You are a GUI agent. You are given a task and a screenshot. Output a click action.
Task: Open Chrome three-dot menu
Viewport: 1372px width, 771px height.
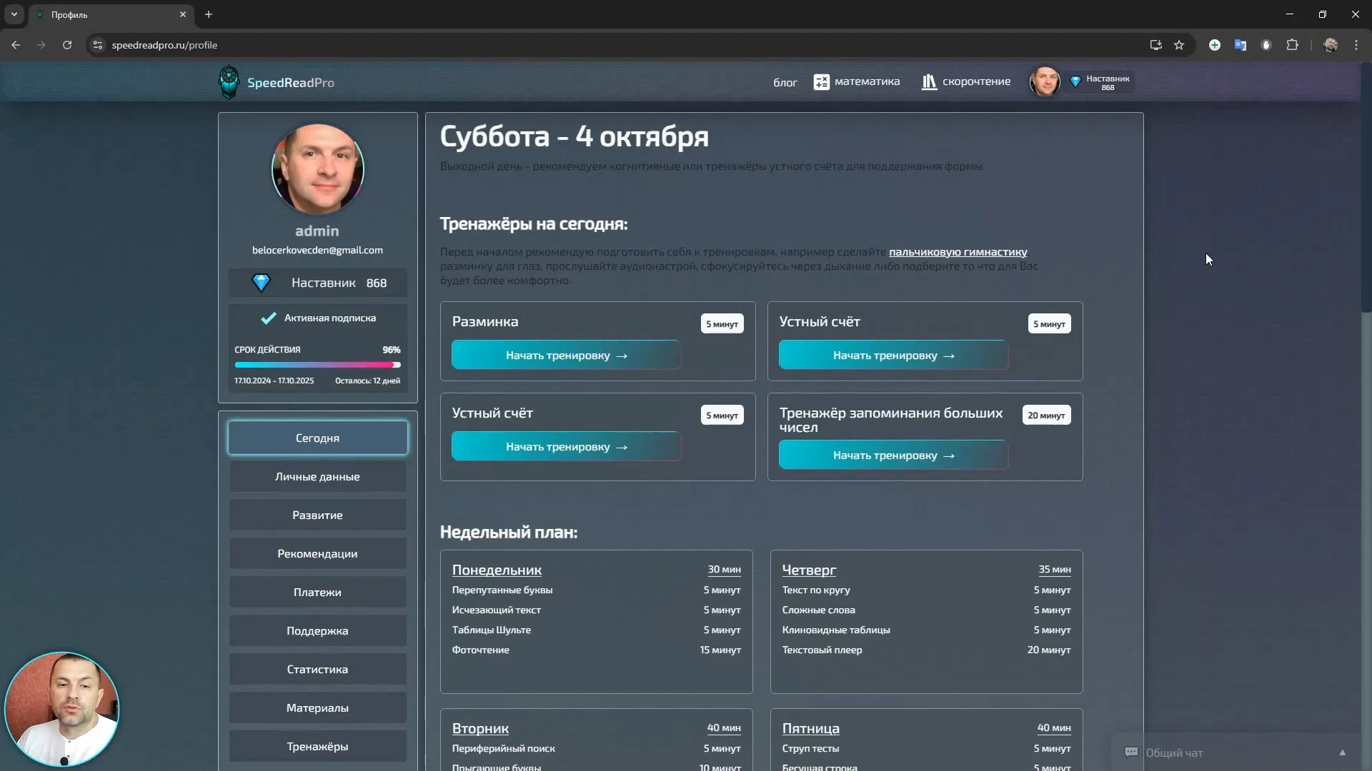[x=1356, y=45]
